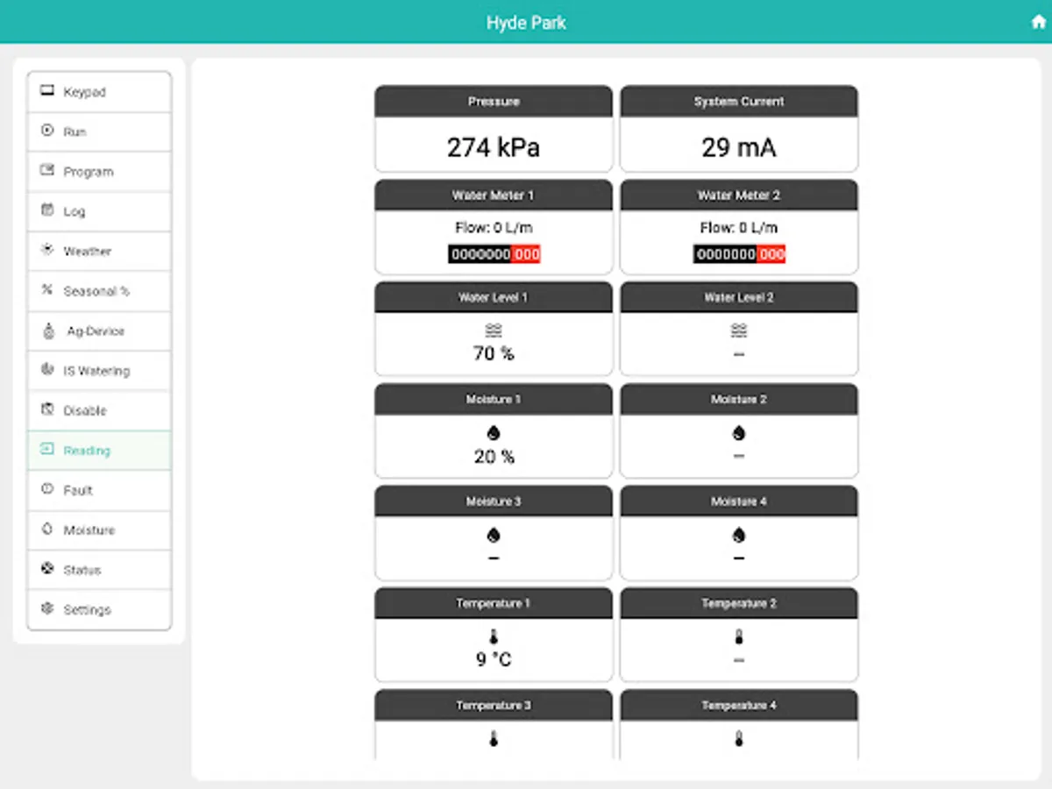The width and height of the screenshot is (1052, 789).
Task: Click the thermometer icon under Temperature 1
Action: [x=493, y=636]
